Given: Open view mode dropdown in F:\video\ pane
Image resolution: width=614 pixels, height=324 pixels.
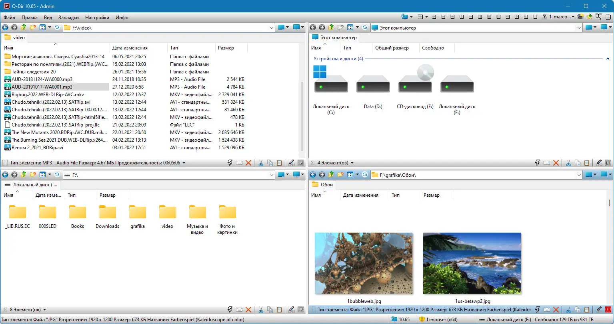Looking at the screenshot, I should [x=50, y=28].
